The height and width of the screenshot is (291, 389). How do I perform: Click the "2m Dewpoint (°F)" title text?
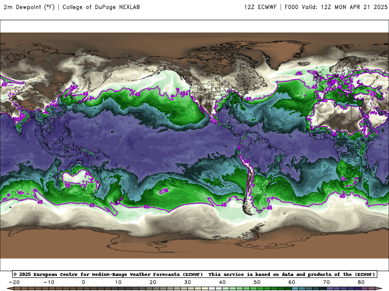point(29,7)
